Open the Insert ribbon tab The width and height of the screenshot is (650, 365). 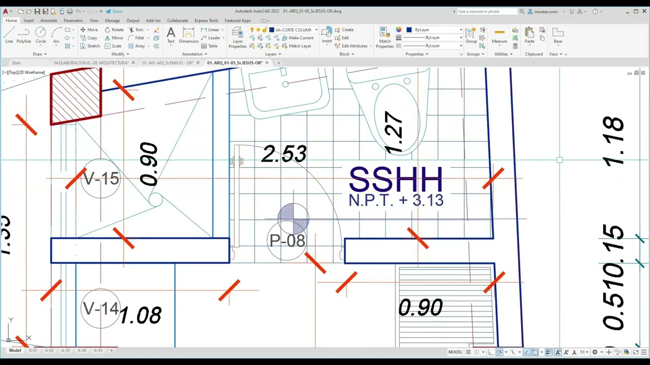[28, 21]
